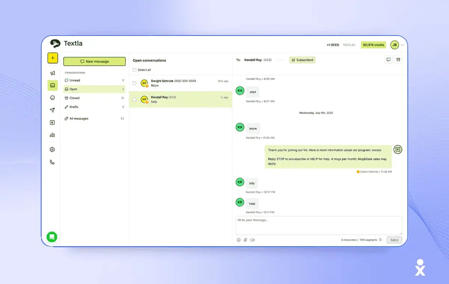
Task: Click the segments info icon
Action: pyautogui.click(x=381, y=240)
